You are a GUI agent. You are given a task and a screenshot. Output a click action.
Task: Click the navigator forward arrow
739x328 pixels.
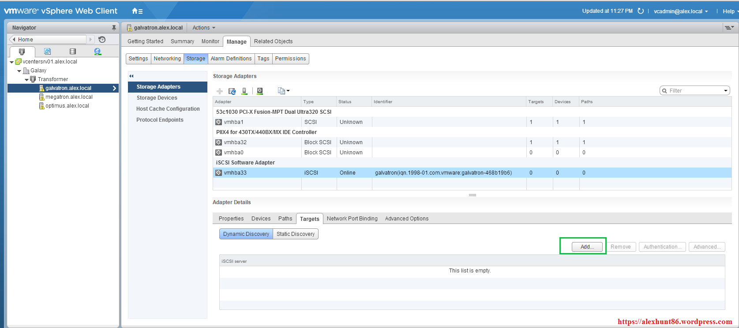[x=91, y=39]
